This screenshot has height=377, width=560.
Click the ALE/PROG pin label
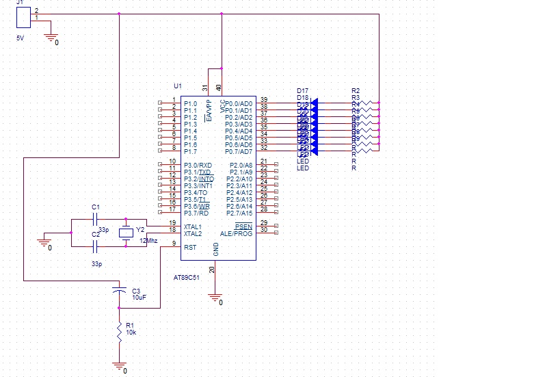[x=236, y=234]
